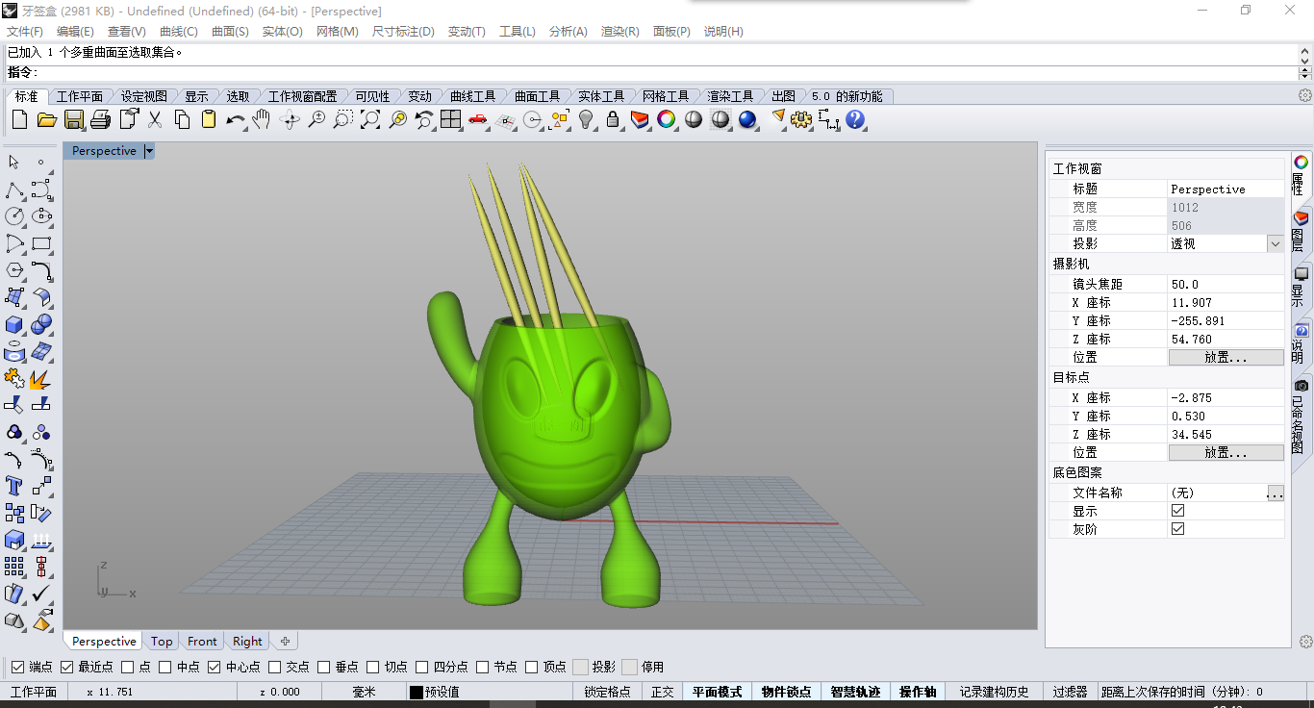Image resolution: width=1314 pixels, height=708 pixels.
Task: Open help with the question mark icon
Action: click(855, 119)
